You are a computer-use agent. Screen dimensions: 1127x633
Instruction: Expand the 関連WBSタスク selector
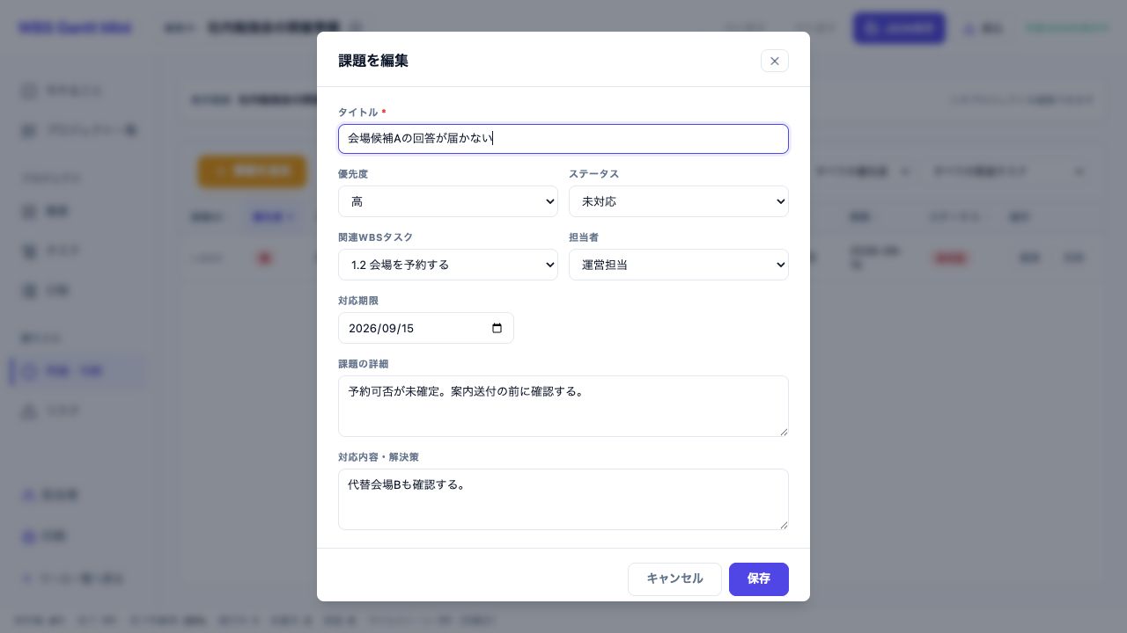tap(448, 265)
